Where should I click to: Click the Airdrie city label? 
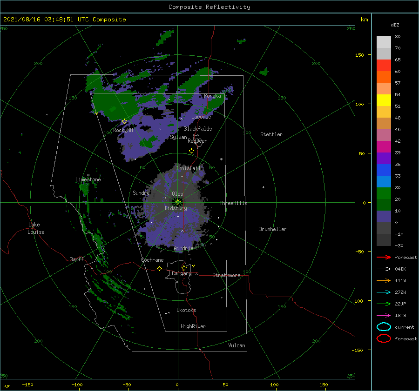[x=183, y=248]
